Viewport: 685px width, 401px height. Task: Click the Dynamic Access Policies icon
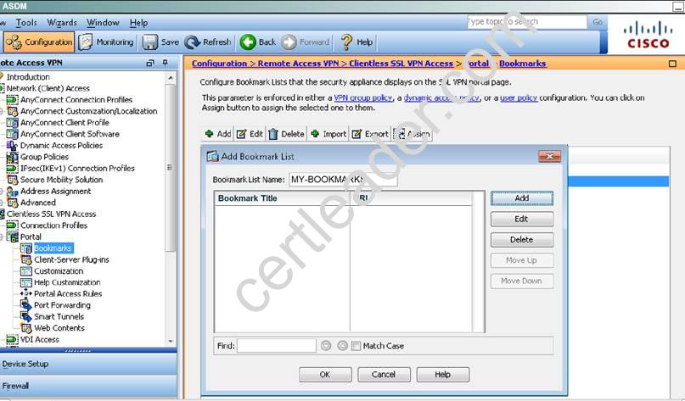pyautogui.click(x=12, y=145)
